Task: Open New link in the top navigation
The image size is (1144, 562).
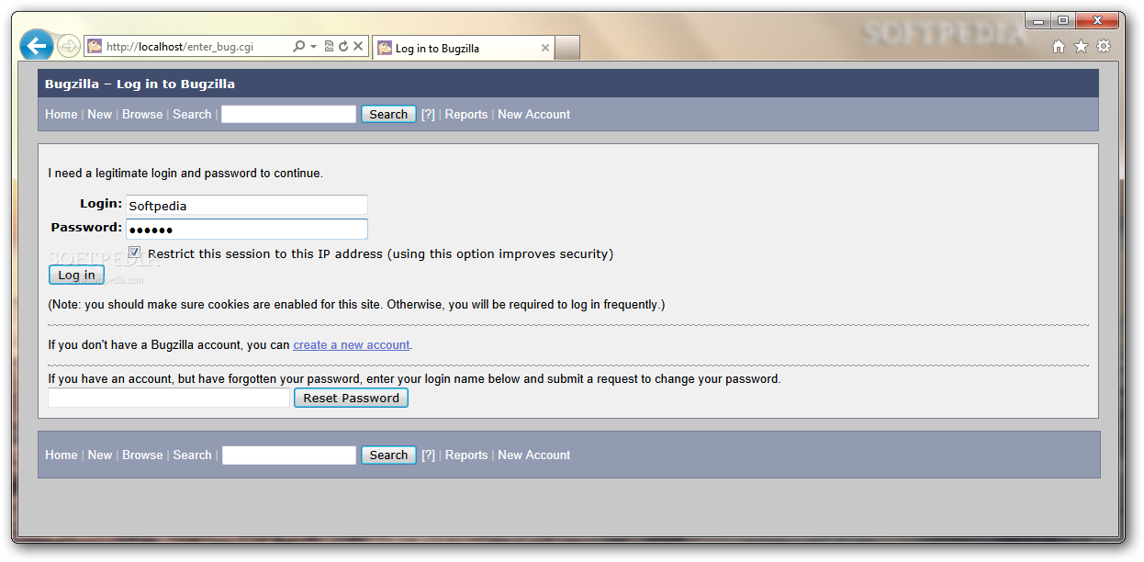Action: (99, 114)
